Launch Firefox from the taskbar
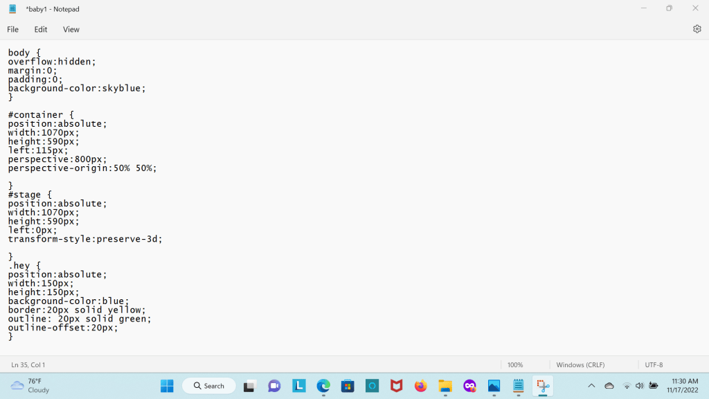709x399 pixels. [420, 386]
